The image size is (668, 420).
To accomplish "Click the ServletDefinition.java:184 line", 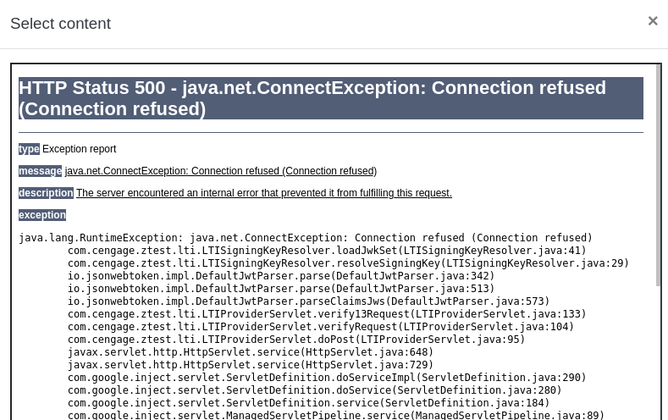I will 308,403.
